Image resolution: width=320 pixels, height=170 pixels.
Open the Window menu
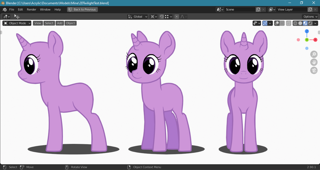coord(45,9)
